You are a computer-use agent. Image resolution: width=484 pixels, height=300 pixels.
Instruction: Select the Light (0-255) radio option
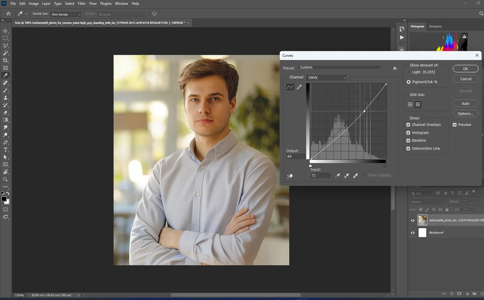click(x=408, y=72)
